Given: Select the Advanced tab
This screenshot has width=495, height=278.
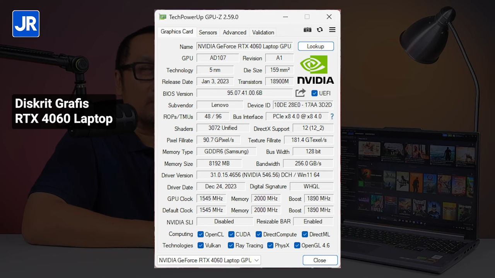Looking at the screenshot, I should pos(234,32).
